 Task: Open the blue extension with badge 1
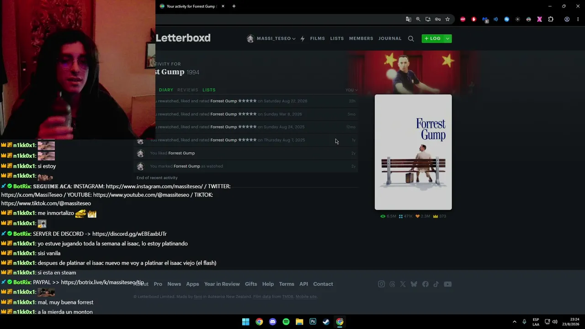coord(485,20)
